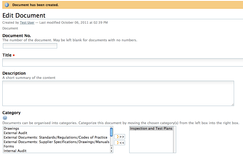Choose External Documents: Standards/Regulations/Codes of Practice
Image resolution: width=243 pixels, height=157 pixels.
(x=57, y=138)
